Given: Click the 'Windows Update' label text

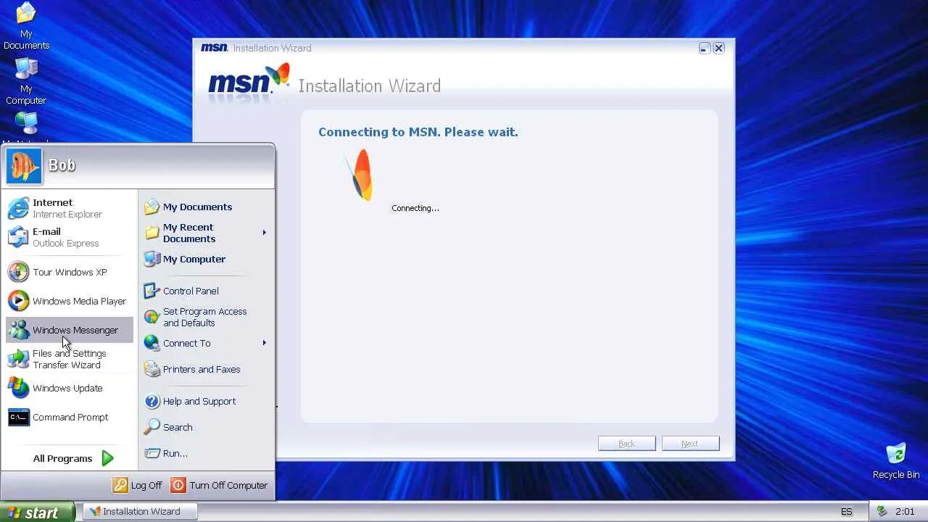Looking at the screenshot, I should point(67,388).
